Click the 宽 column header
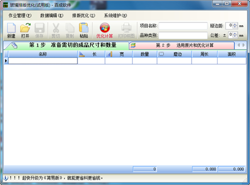 tap(118, 54)
